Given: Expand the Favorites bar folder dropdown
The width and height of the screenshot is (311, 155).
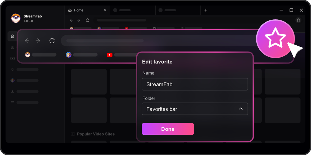Looking at the screenshot, I should coord(194,109).
